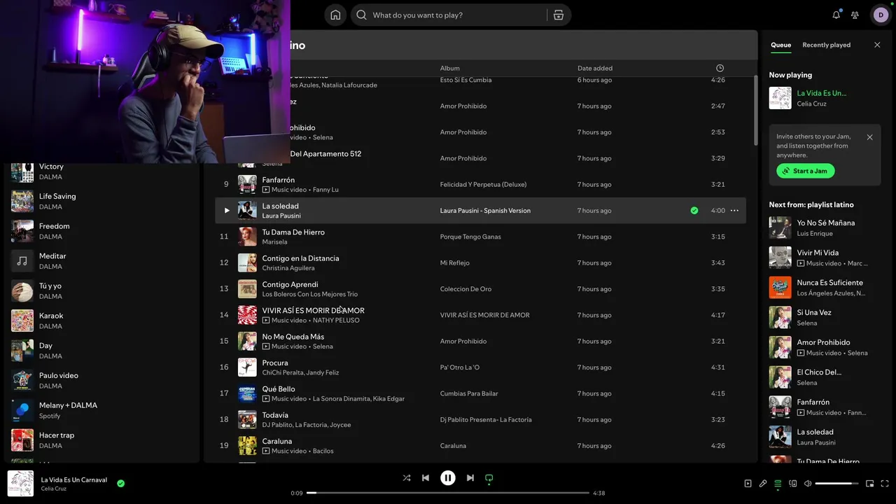Open the Victory playlist in library
896x504 pixels.
pyautogui.click(x=101, y=171)
